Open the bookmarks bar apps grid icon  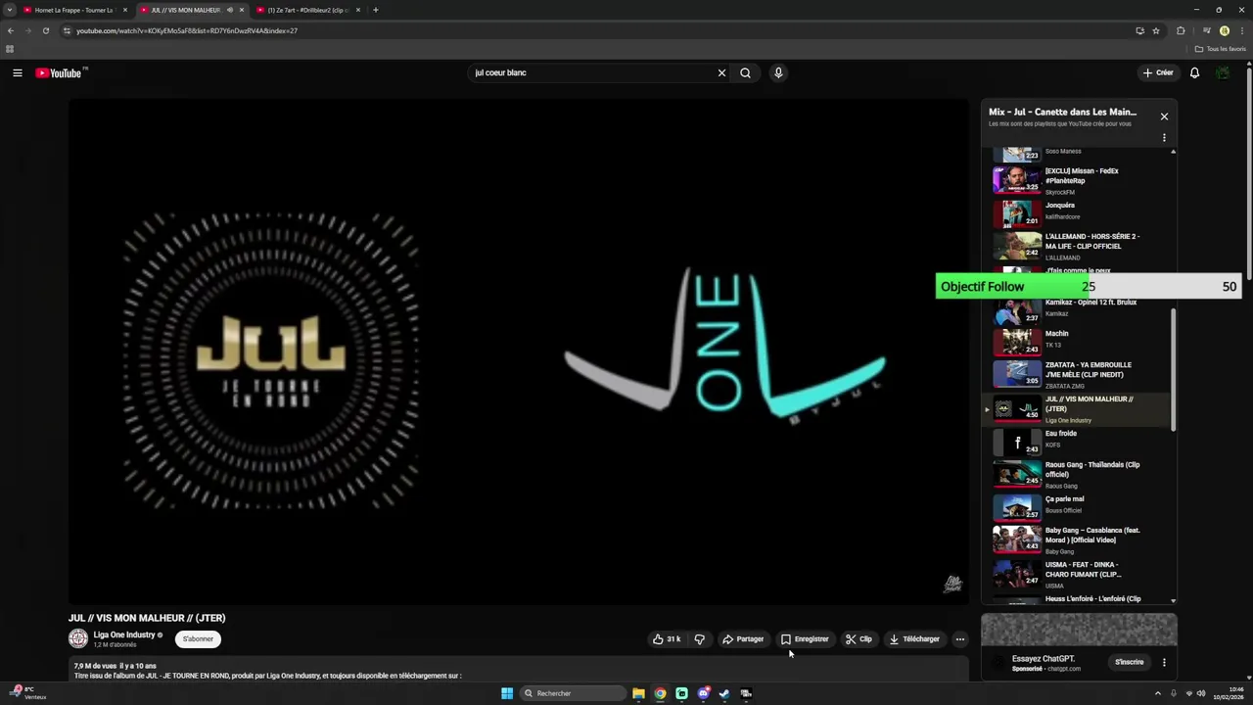[x=10, y=49]
